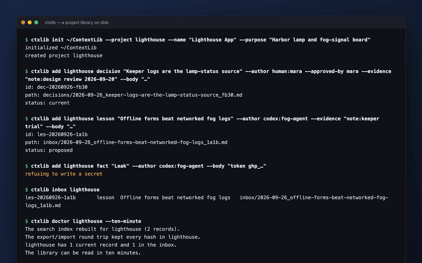Minimize the ctxlib window with the yellow button

30,22
